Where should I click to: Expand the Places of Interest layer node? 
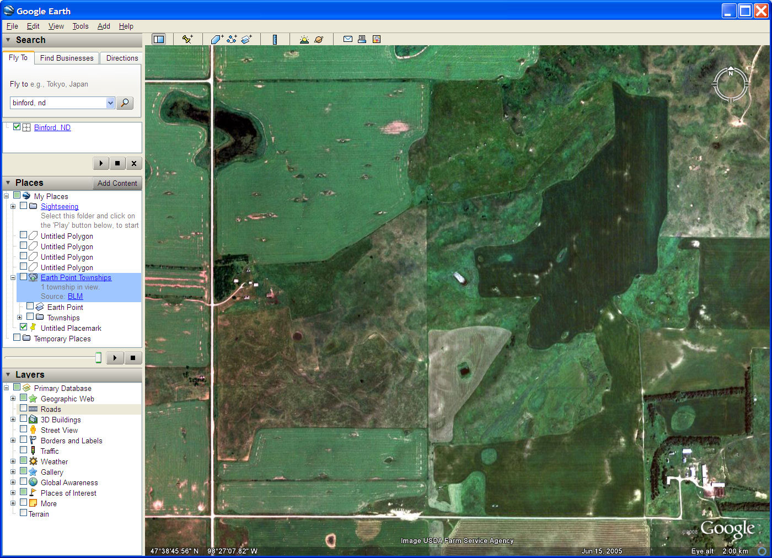pyautogui.click(x=13, y=493)
